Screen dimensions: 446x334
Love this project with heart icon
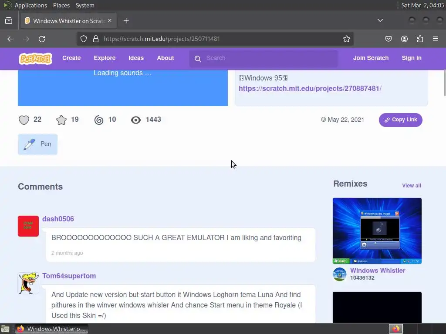click(24, 120)
